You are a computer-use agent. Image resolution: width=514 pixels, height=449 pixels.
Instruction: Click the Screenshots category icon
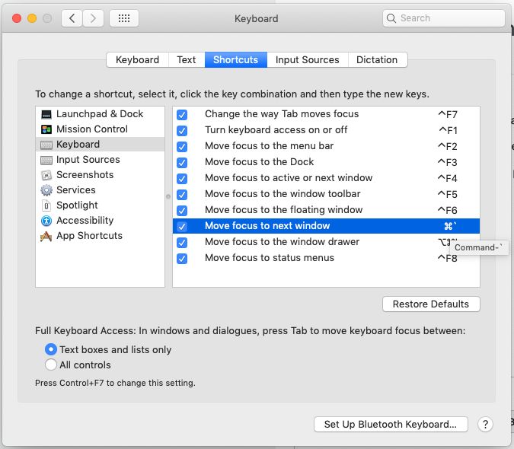tap(46, 175)
